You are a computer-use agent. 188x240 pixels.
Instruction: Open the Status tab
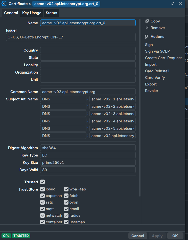pyautogui.click(x=51, y=13)
